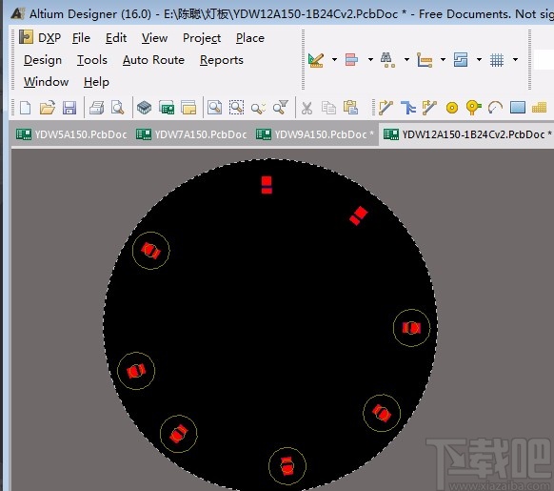Expand the dimension tool dropdown arrow

[443, 59]
